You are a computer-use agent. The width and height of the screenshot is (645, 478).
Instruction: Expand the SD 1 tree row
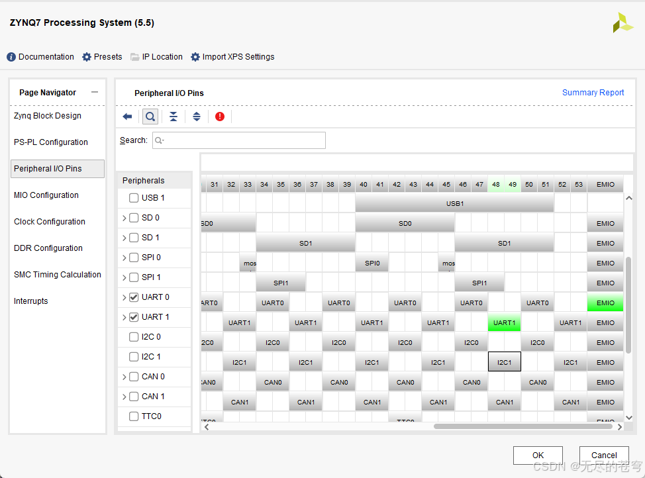(124, 238)
